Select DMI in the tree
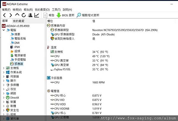Screen dimensions: 178x121 pyautogui.click(x=17, y=43)
